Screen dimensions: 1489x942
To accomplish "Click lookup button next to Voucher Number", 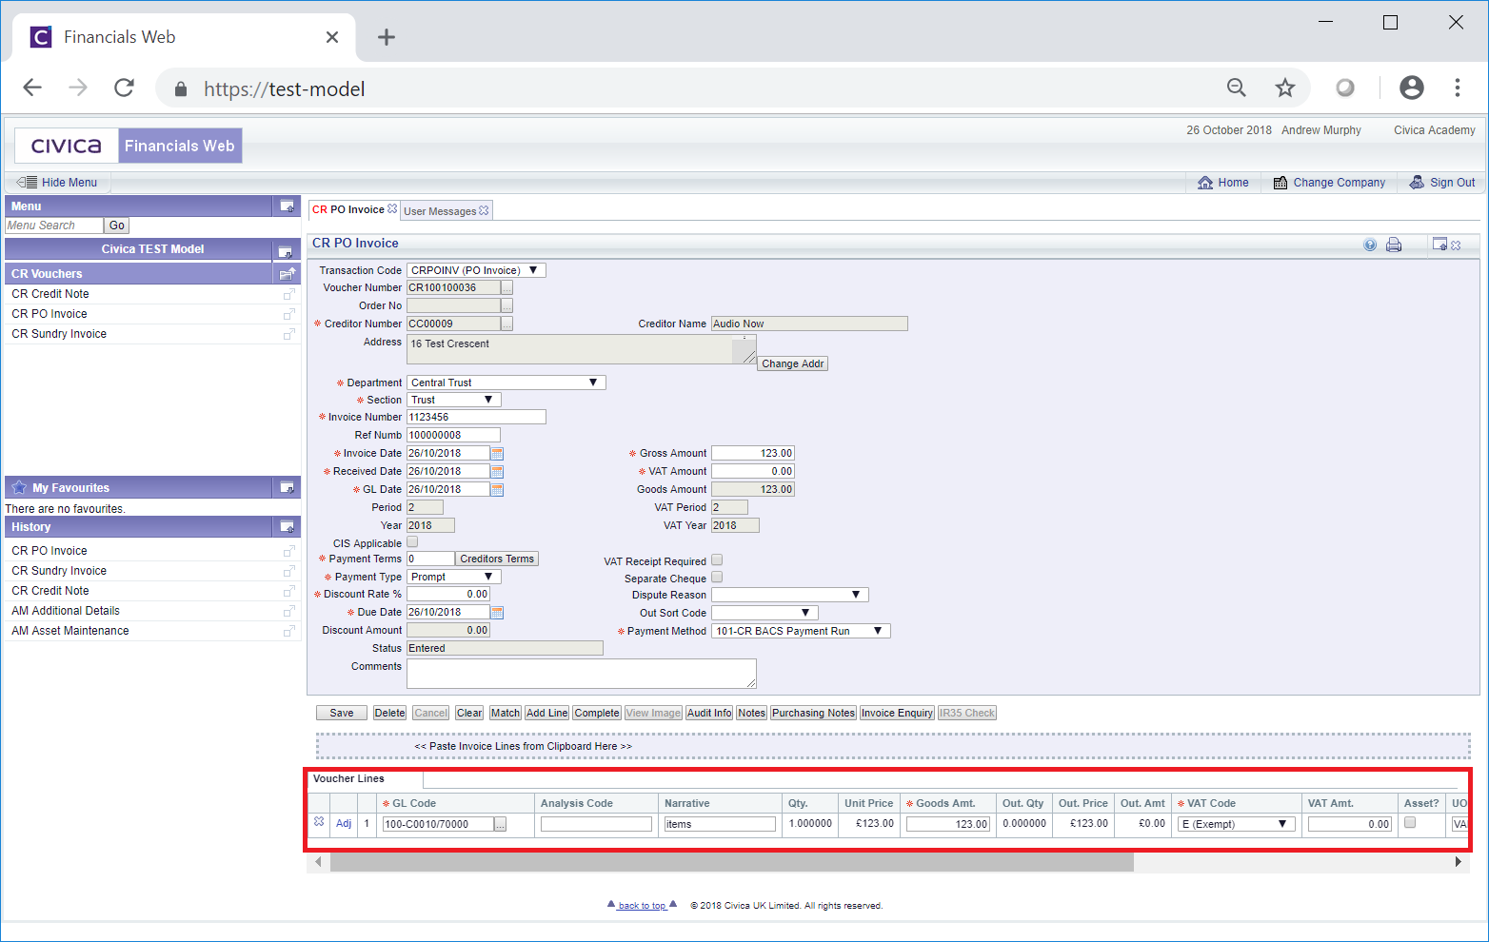I will click(507, 287).
